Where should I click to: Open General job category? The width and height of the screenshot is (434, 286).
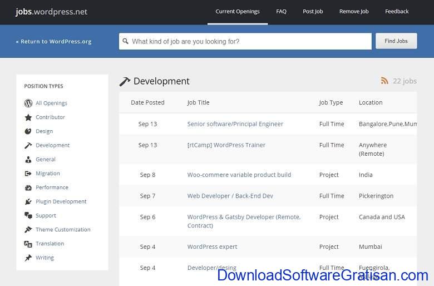[x=46, y=160]
